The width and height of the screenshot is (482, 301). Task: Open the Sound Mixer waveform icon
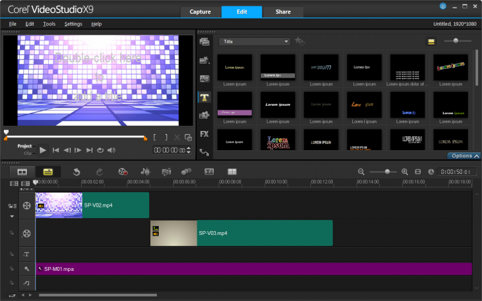[145, 172]
